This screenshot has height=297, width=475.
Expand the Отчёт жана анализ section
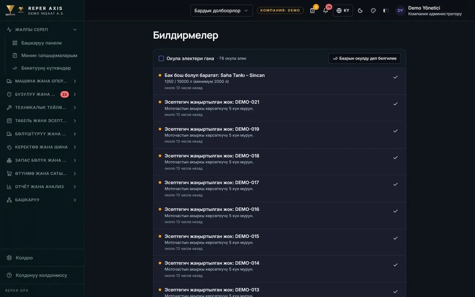click(x=42, y=187)
